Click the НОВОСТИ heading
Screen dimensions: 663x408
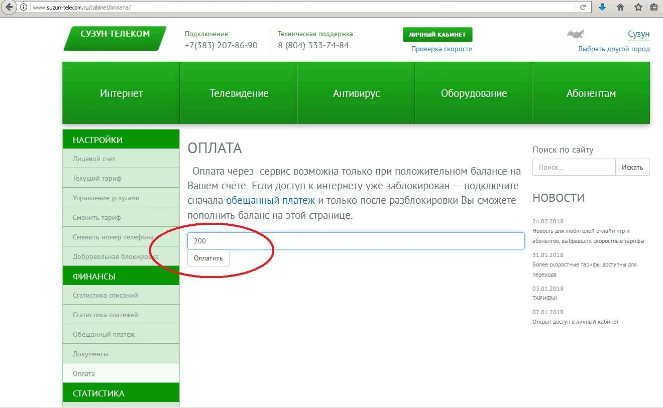(x=559, y=198)
